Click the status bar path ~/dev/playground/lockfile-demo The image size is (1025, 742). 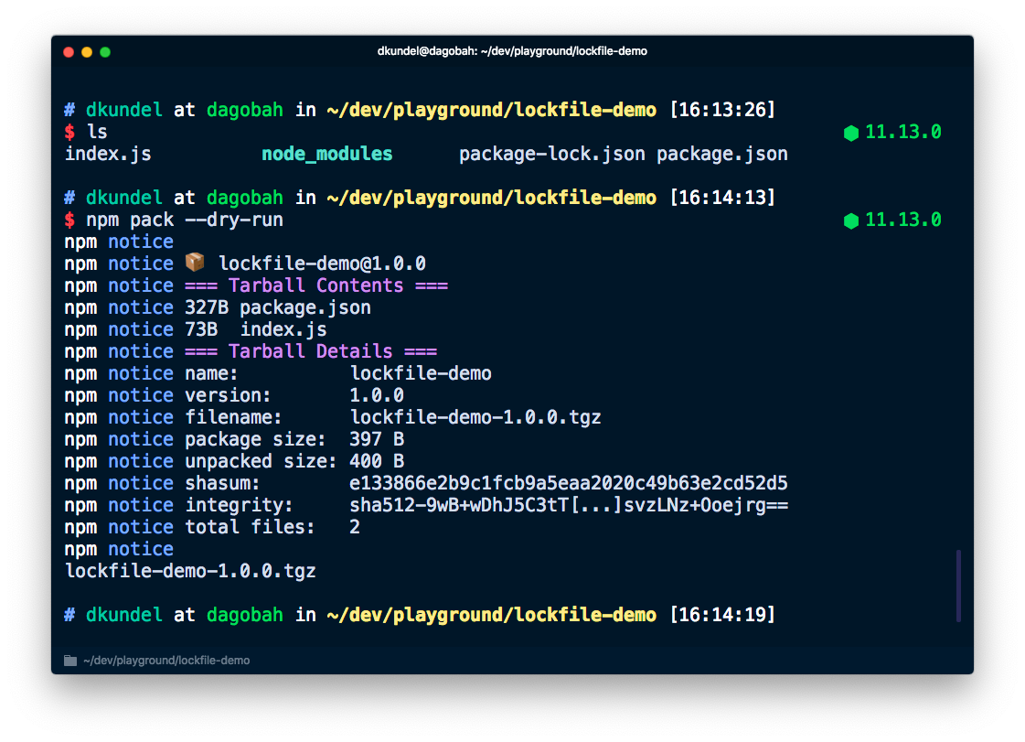pos(166,661)
